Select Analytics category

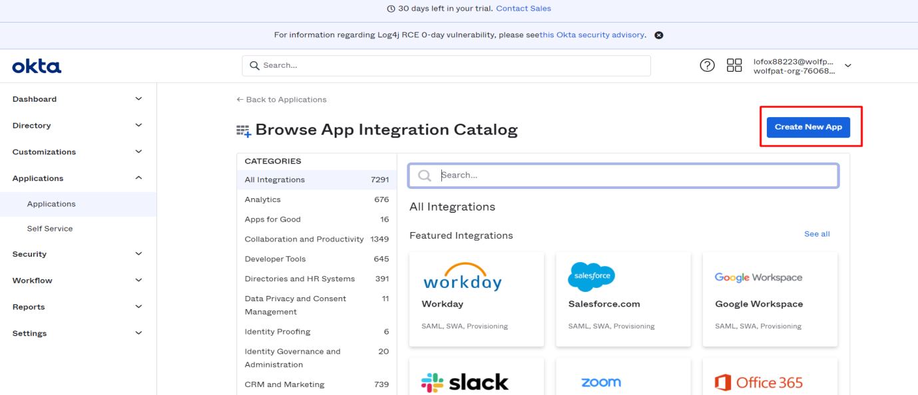(x=317, y=199)
